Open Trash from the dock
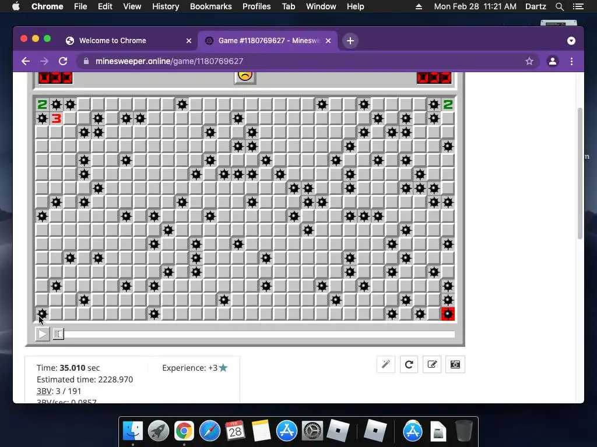The height and width of the screenshot is (447, 597). click(x=463, y=431)
